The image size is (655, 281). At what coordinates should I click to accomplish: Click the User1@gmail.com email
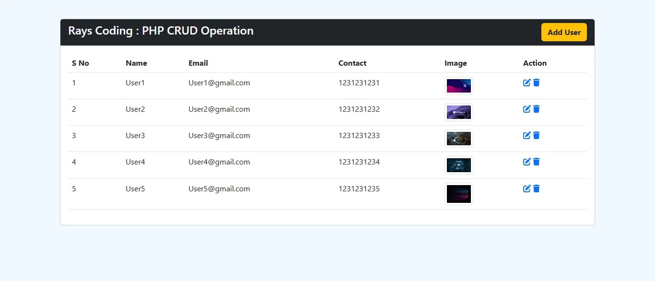coord(219,82)
